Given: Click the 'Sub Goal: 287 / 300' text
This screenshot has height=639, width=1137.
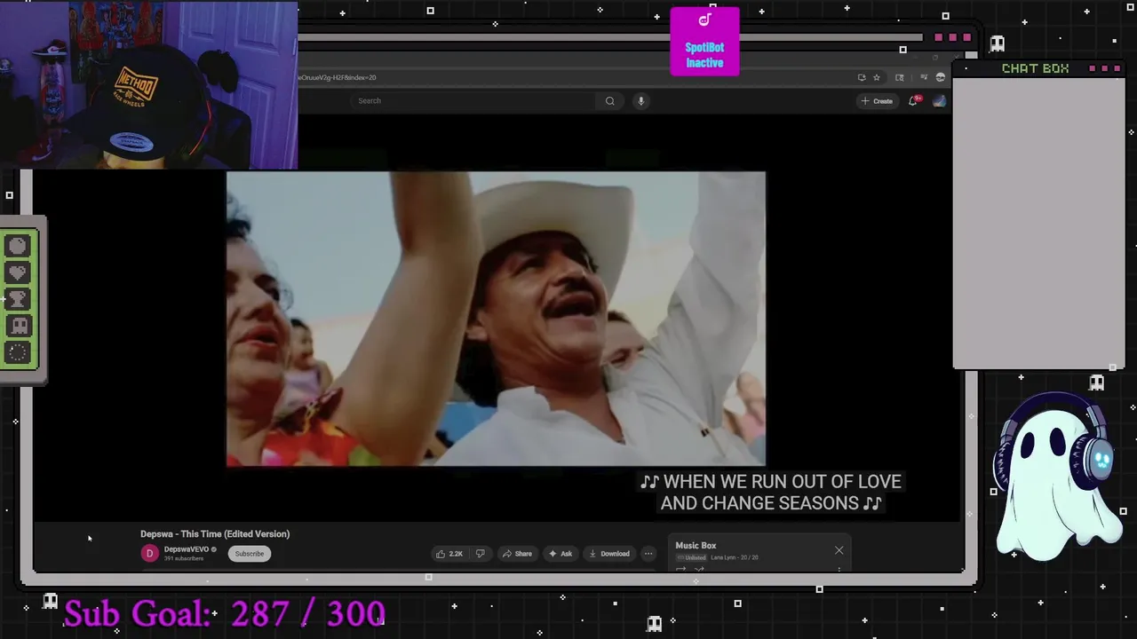Looking at the screenshot, I should pyautogui.click(x=225, y=614).
